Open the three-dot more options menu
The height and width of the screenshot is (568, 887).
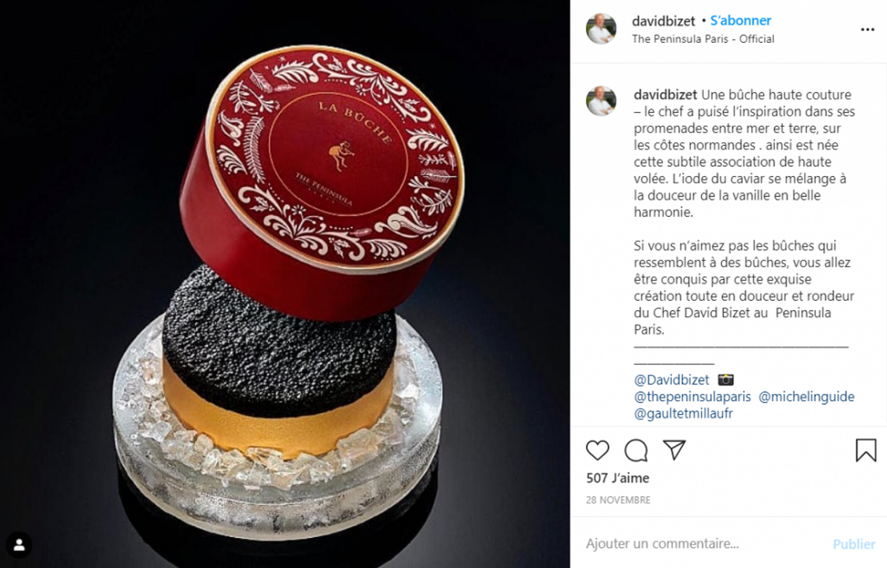click(867, 29)
